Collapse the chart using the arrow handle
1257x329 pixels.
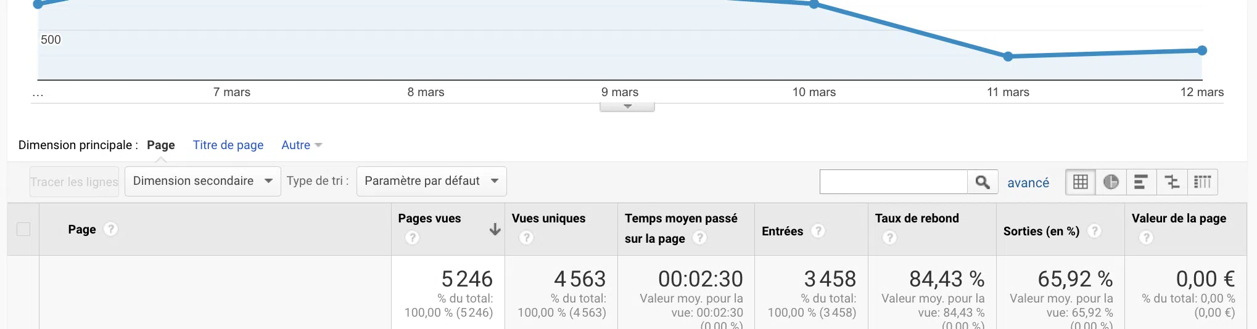627,107
